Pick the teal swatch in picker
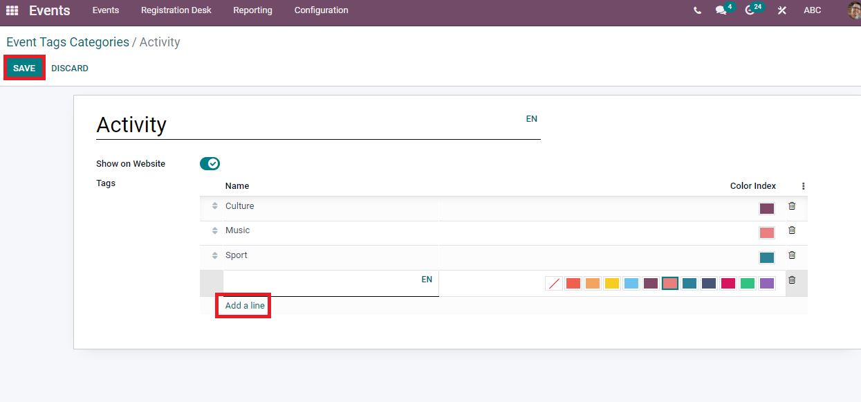The height and width of the screenshot is (402, 861). click(x=689, y=283)
